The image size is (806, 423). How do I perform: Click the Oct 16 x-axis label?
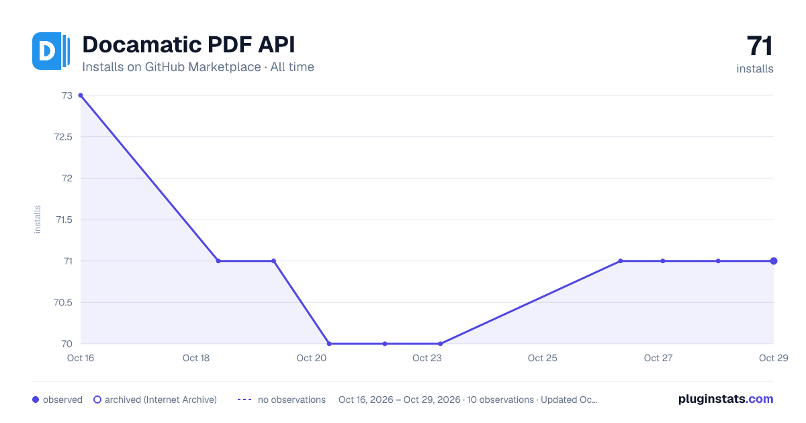pos(81,358)
